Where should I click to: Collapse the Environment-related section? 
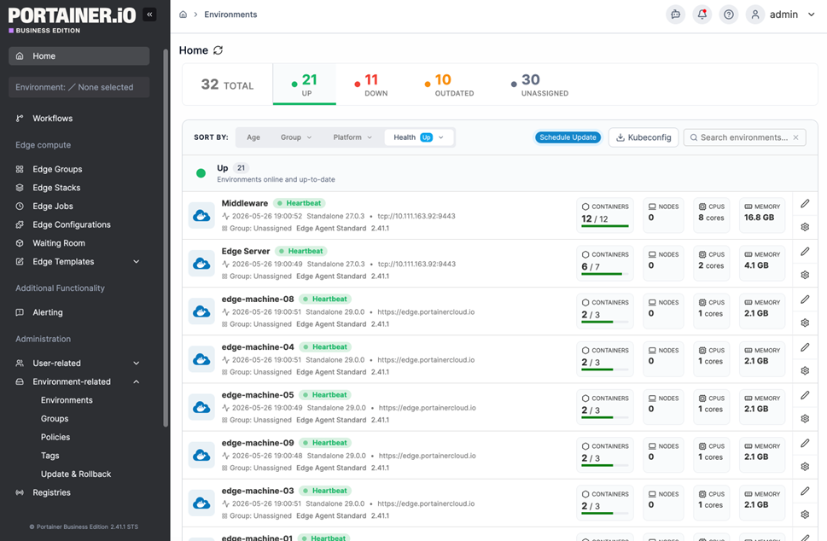coord(136,382)
